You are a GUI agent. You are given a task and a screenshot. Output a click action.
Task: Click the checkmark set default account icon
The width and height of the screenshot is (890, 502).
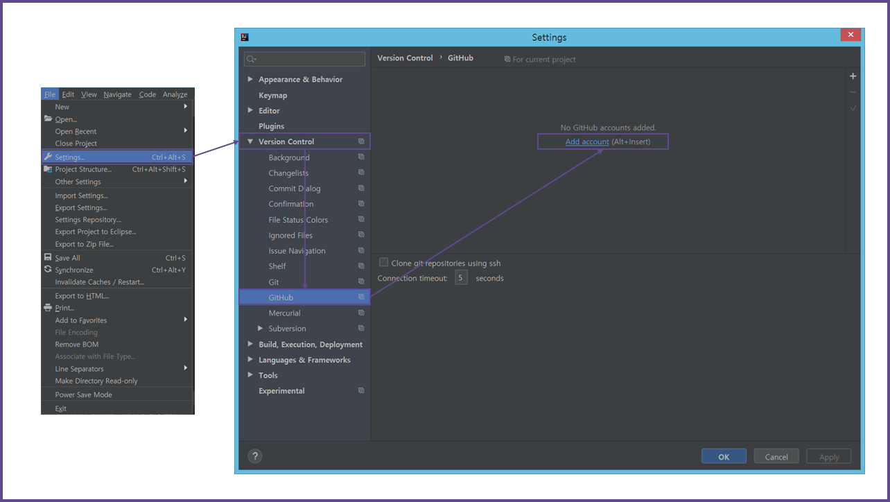pos(853,108)
